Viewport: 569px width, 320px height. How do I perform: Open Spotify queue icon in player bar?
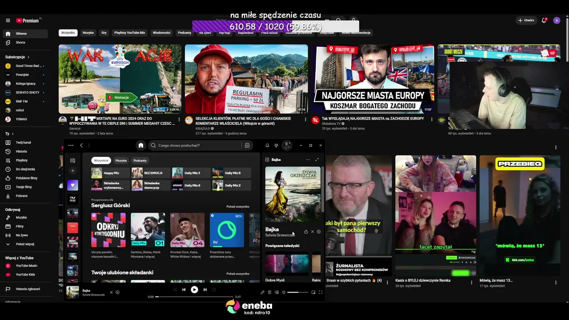pos(269,292)
